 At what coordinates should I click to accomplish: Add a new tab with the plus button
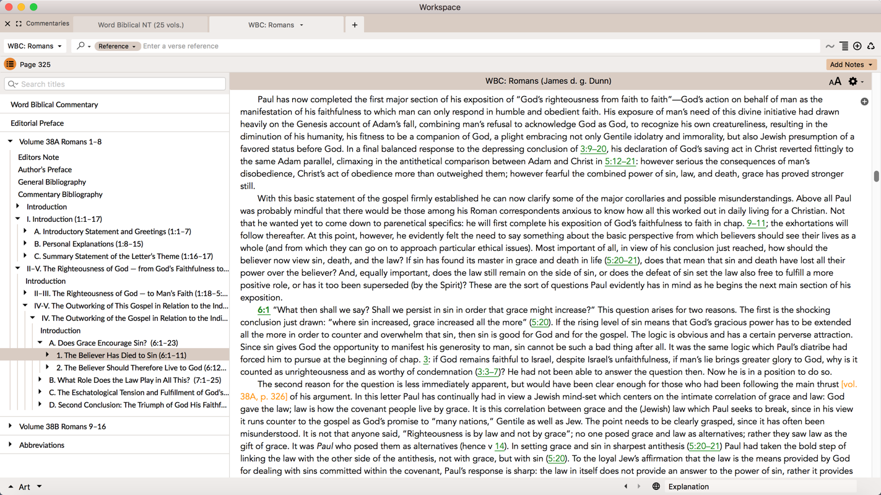pyautogui.click(x=355, y=25)
